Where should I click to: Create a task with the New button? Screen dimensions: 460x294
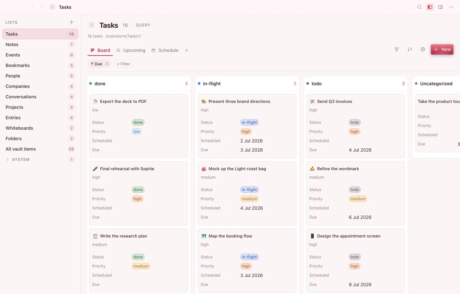coord(442,49)
